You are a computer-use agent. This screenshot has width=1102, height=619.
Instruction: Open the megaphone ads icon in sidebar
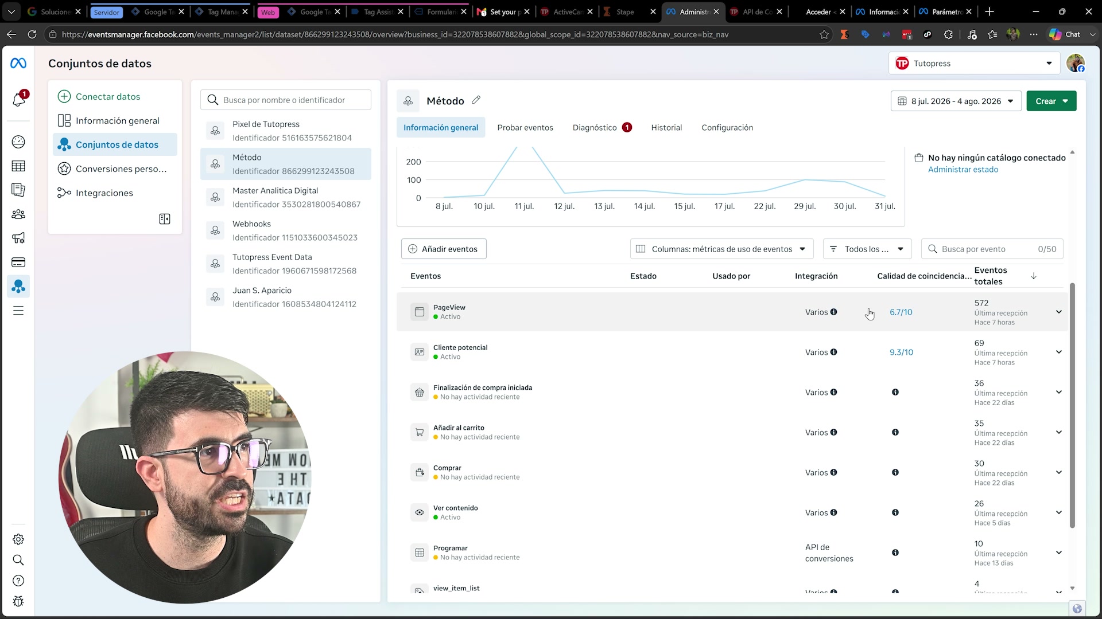pos(18,238)
